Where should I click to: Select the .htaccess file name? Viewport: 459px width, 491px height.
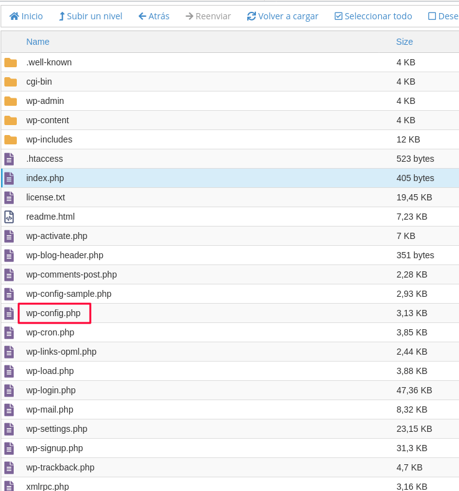tap(44, 159)
